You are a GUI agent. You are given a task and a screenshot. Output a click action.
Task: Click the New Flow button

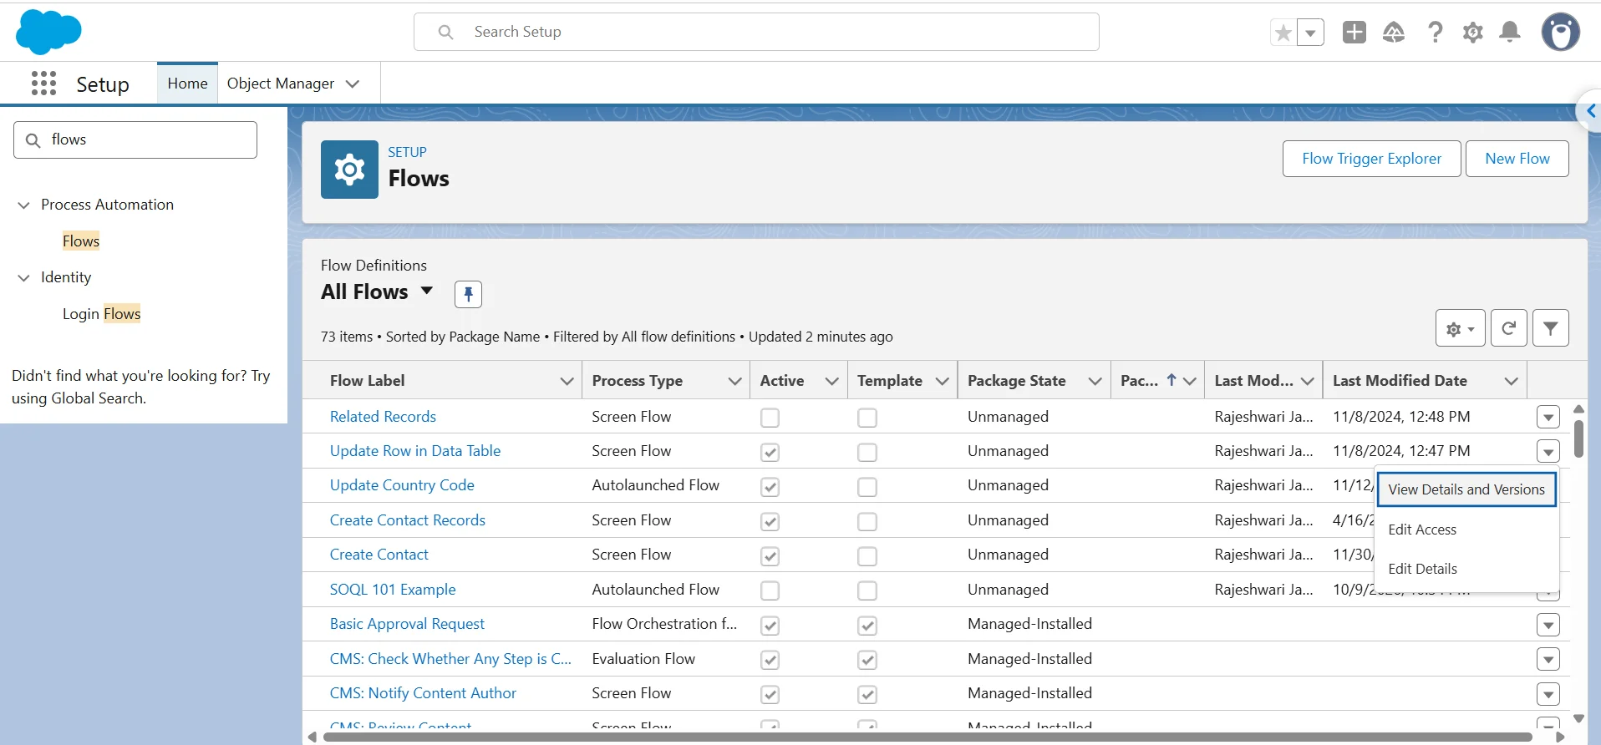[x=1517, y=159]
